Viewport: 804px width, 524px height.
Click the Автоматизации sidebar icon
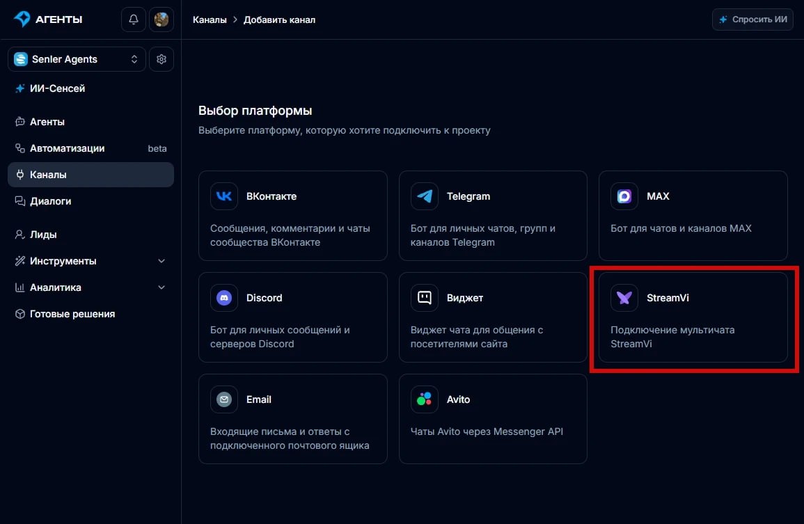(x=20, y=148)
